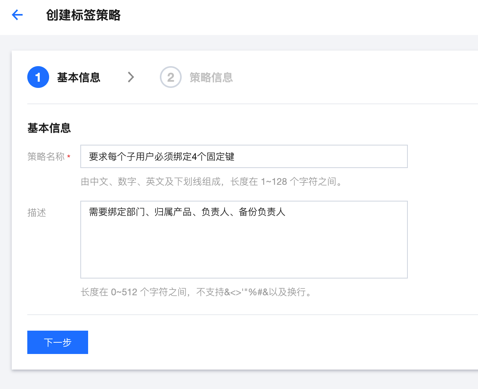Screen dimensions: 478x389
Task: Click the 描述 field label
Action: (x=37, y=213)
